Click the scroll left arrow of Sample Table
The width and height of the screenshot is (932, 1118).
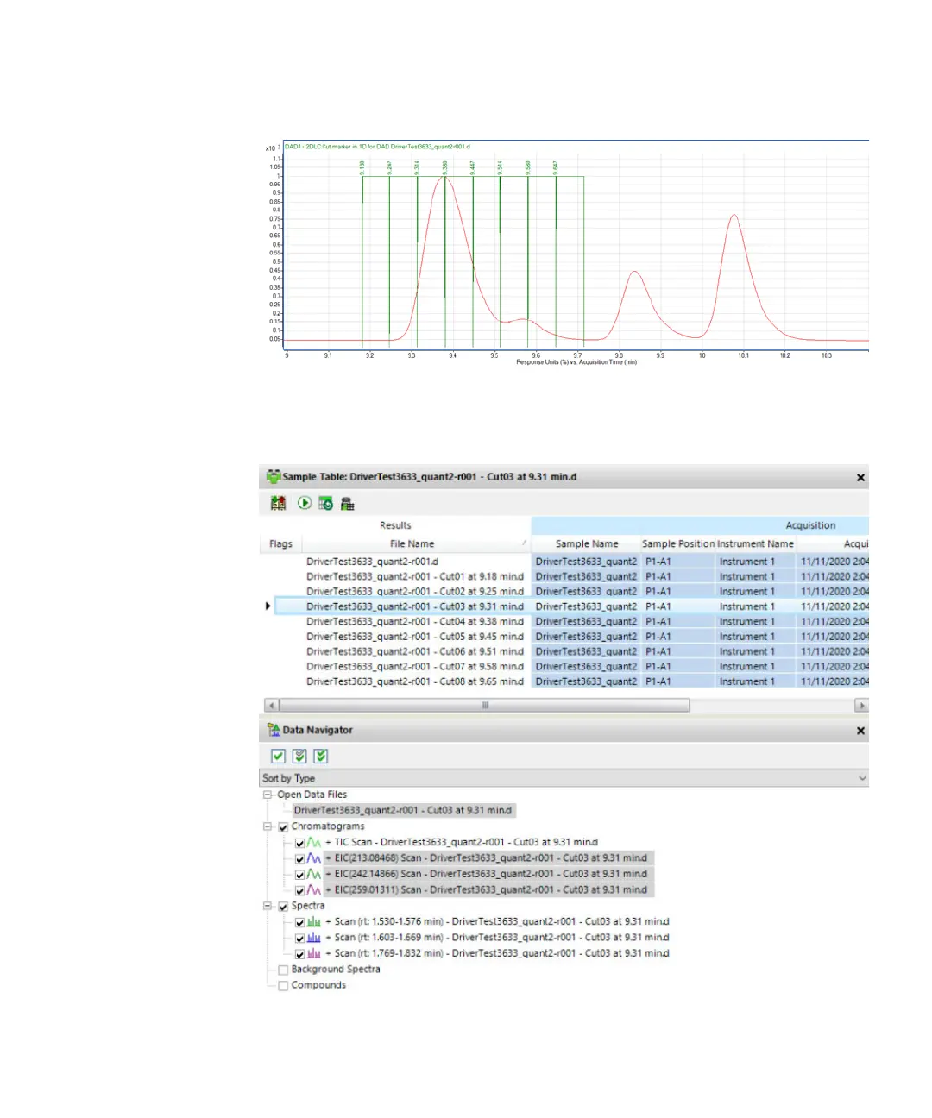[x=271, y=705]
